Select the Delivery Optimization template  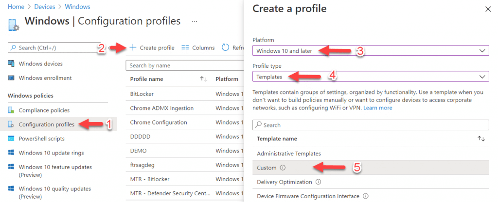pyautogui.click(x=284, y=182)
